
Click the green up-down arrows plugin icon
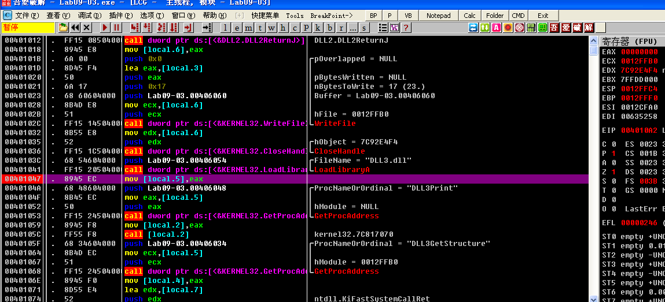(485, 28)
